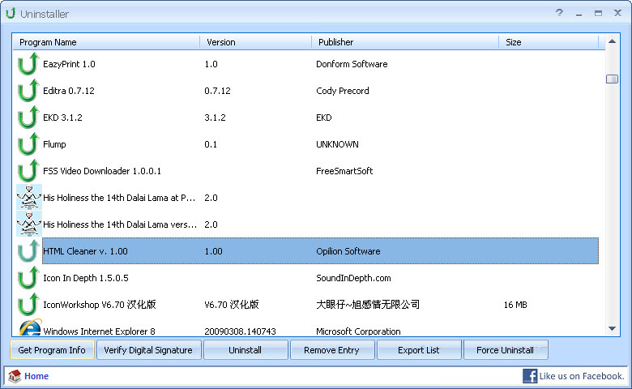Click the IconWorkshop V6.70 program icon
The image size is (632, 389).
28,305
